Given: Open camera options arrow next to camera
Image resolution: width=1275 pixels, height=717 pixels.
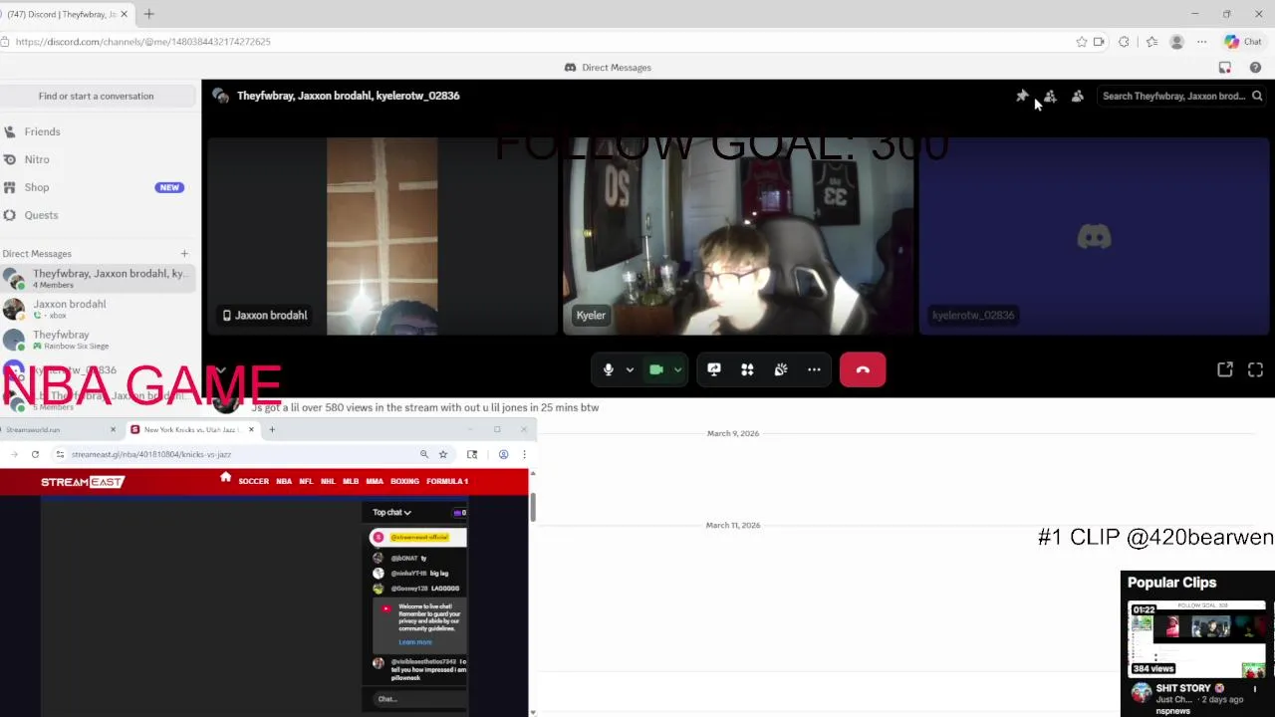Looking at the screenshot, I should [x=677, y=369].
